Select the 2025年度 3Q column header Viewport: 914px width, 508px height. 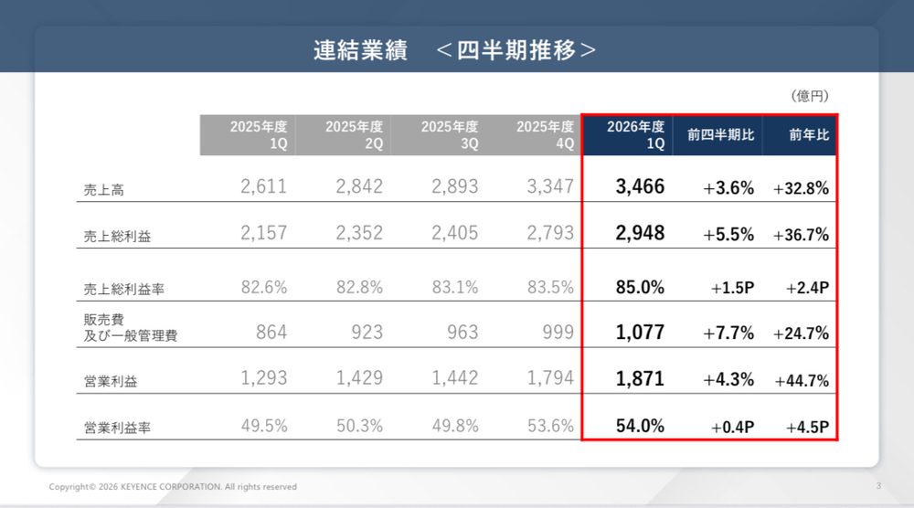[439, 135]
